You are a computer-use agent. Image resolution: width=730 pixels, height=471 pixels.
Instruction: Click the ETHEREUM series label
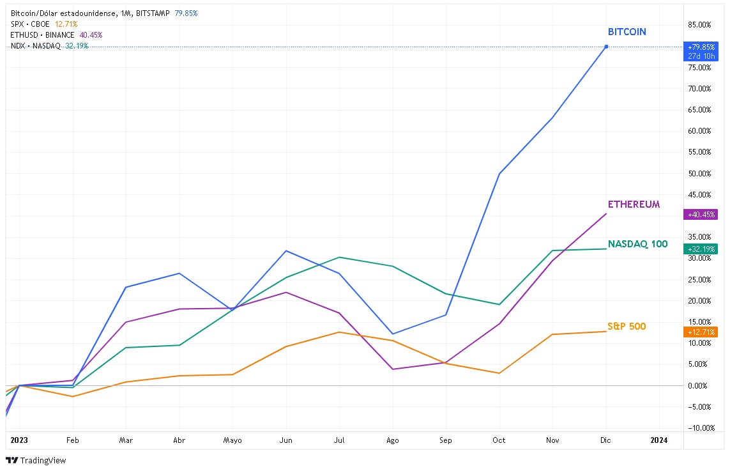(x=634, y=205)
